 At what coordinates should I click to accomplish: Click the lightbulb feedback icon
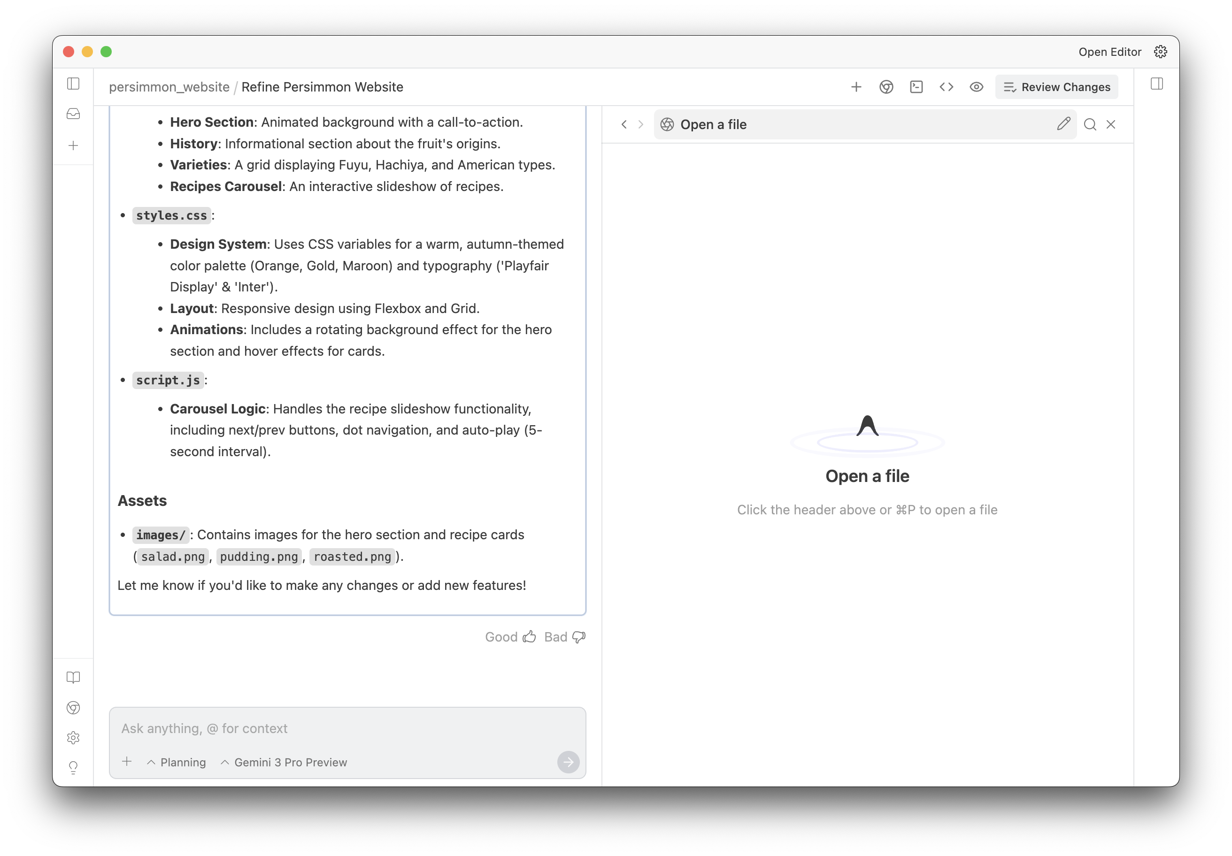click(74, 767)
